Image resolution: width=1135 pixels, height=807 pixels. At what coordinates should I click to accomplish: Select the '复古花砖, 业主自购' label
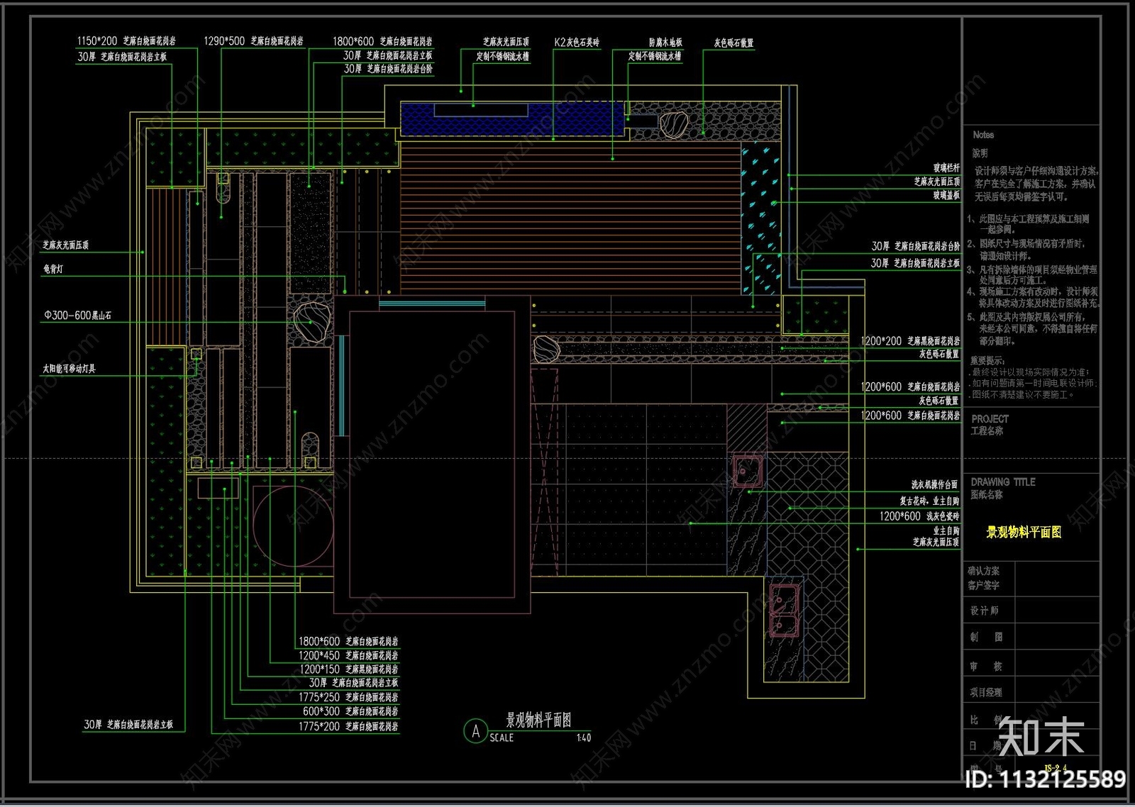pos(929,501)
